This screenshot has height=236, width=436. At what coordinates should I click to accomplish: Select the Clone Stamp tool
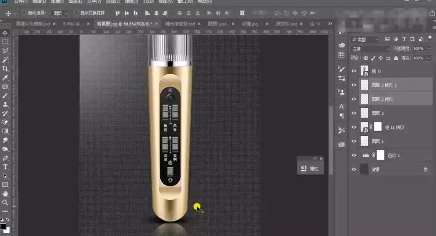pos(5,105)
